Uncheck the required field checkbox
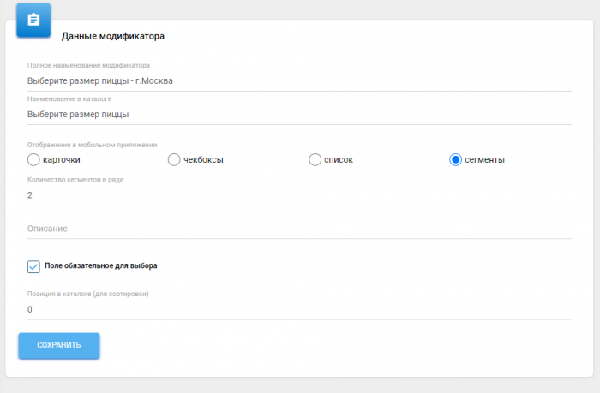Image resolution: width=600 pixels, height=393 pixels. pos(33,266)
